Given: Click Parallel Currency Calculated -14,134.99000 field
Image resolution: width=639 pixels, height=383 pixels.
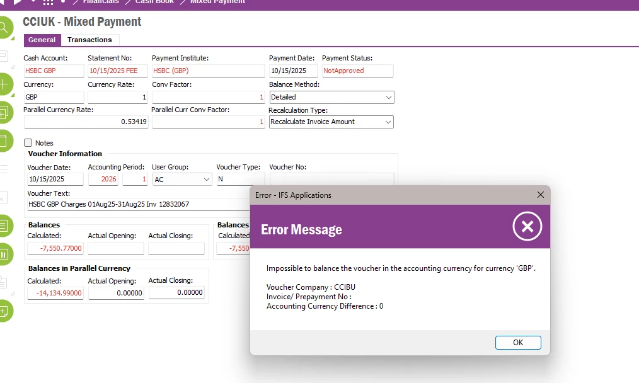Looking at the screenshot, I should pos(55,293).
